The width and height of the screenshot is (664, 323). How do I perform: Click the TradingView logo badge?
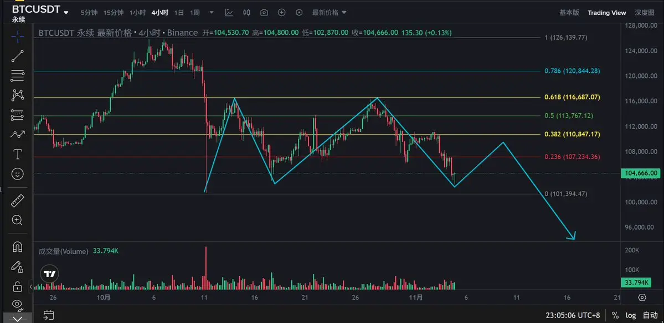50,274
